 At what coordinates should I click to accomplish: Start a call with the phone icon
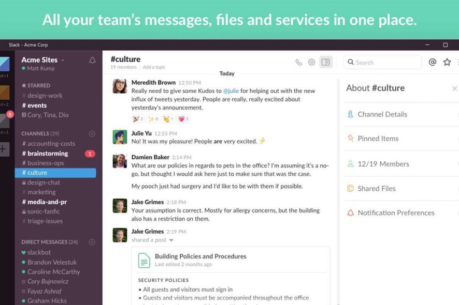point(298,62)
